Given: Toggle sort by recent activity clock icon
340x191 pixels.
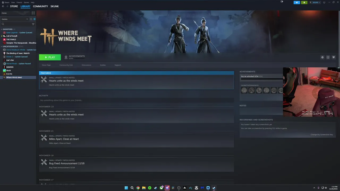Looking at the screenshot, I should [31, 19].
